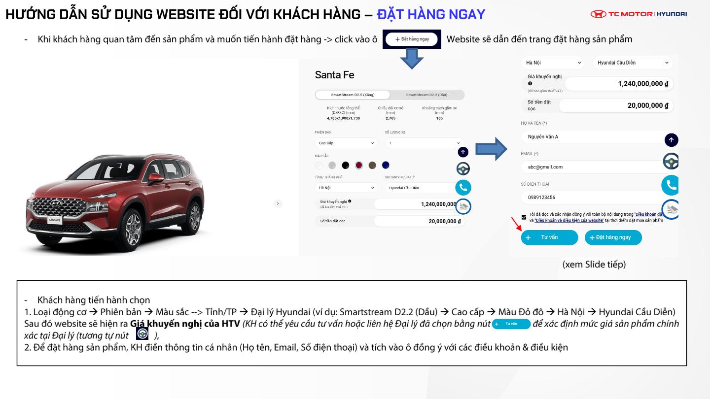The width and height of the screenshot is (710, 399).
Task: Open the Phiên bản dropdown showing Cao Cấp
Action: tap(347, 143)
